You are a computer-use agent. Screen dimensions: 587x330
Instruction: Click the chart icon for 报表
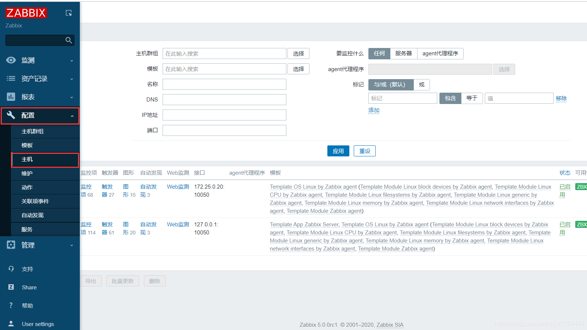tap(11, 97)
